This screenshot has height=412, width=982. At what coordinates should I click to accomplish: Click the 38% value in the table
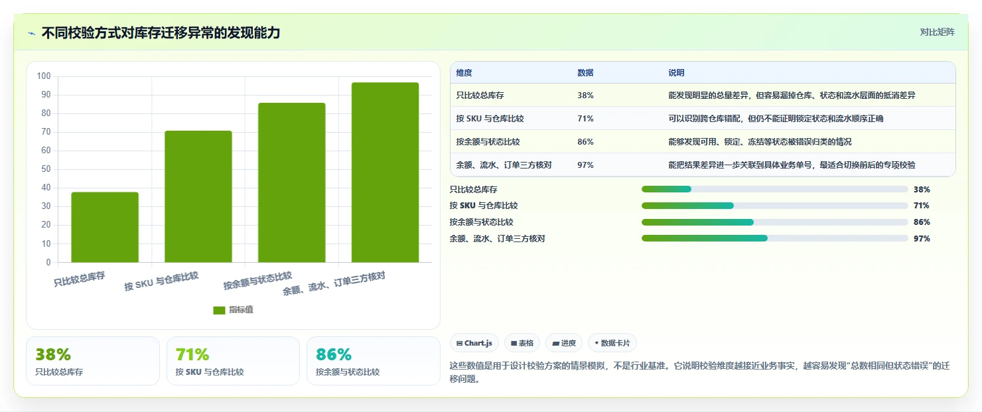(x=585, y=96)
